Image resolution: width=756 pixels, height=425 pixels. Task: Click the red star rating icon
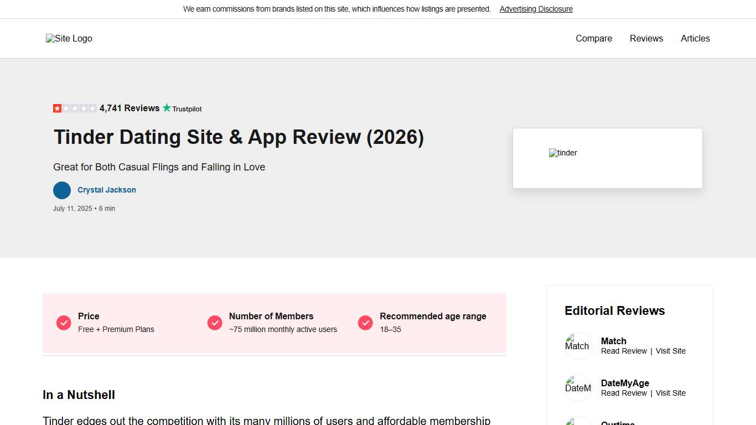[x=57, y=108]
